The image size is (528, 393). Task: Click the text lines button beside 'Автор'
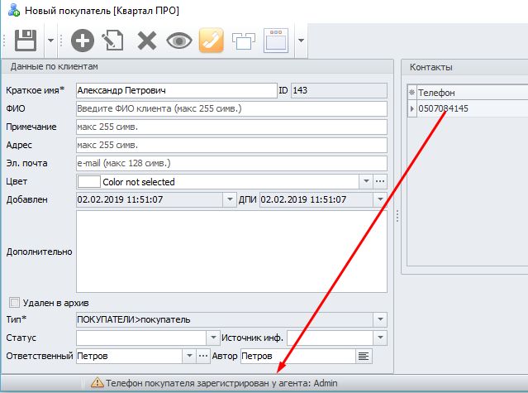364,356
